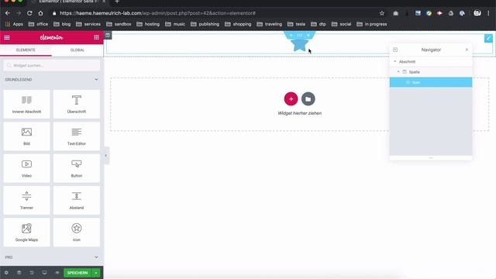Screen dimensions: 496x279
Task: Select the Überschrift widget
Action: pos(77,105)
